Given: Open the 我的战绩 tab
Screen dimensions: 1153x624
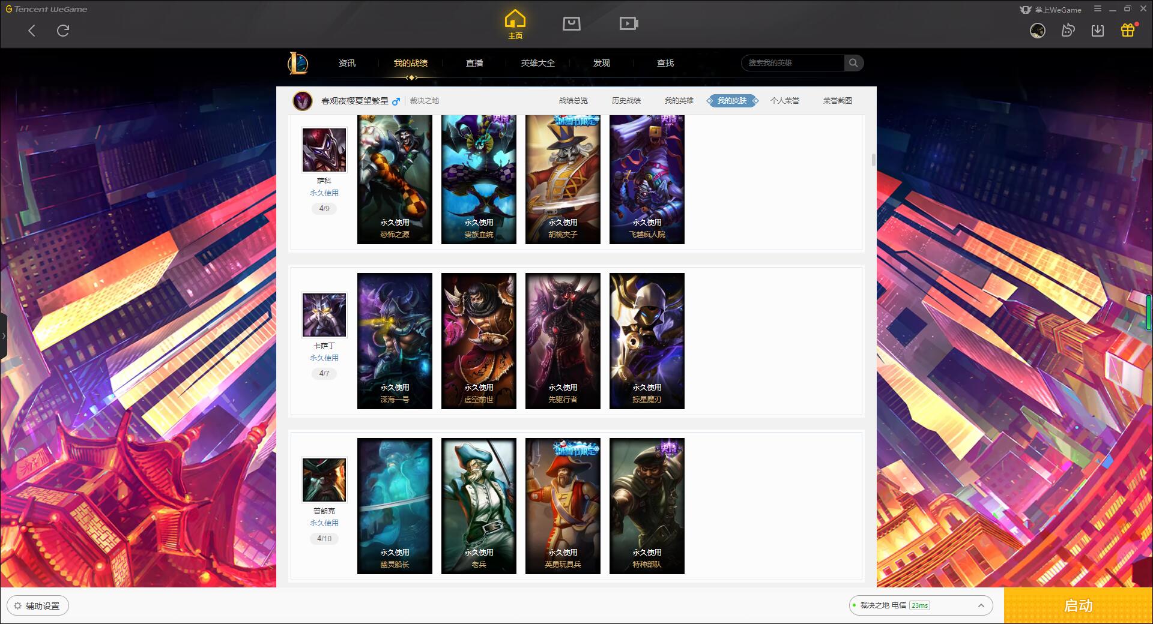Looking at the screenshot, I should click(x=411, y=63).
